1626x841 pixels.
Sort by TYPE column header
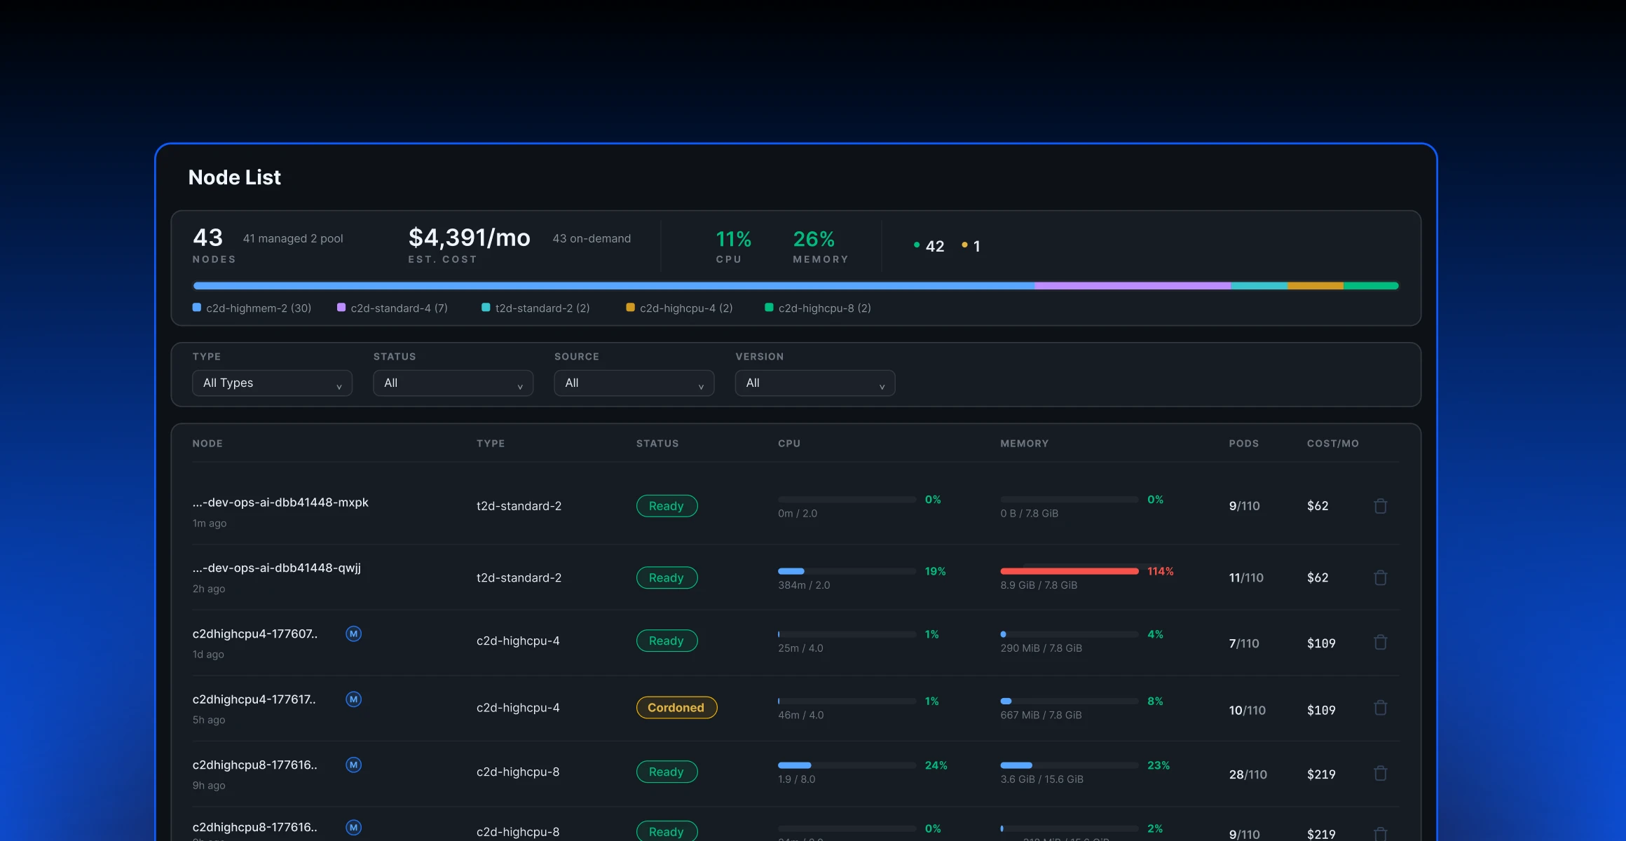point(491,444)
